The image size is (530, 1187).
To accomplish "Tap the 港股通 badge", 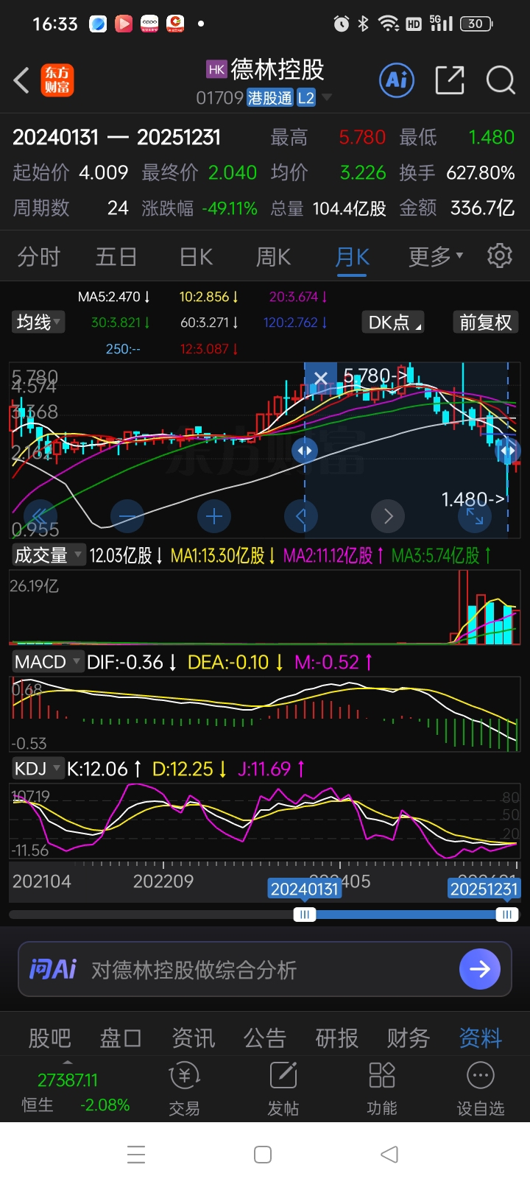I will (x=270, y=98).
